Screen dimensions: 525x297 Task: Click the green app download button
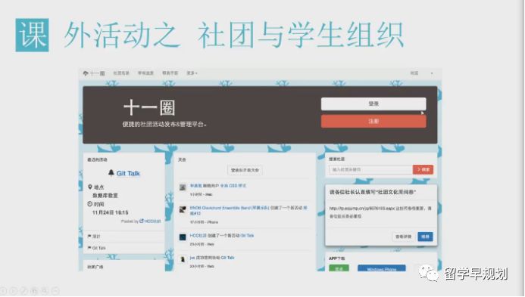coord(339,268)
